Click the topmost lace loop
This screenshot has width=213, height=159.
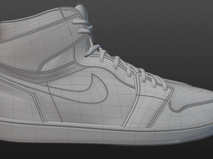(x=81, y=22)
